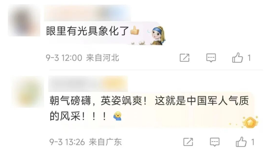Reply to the Guangdong comment
272x156 pixels.
215,142
